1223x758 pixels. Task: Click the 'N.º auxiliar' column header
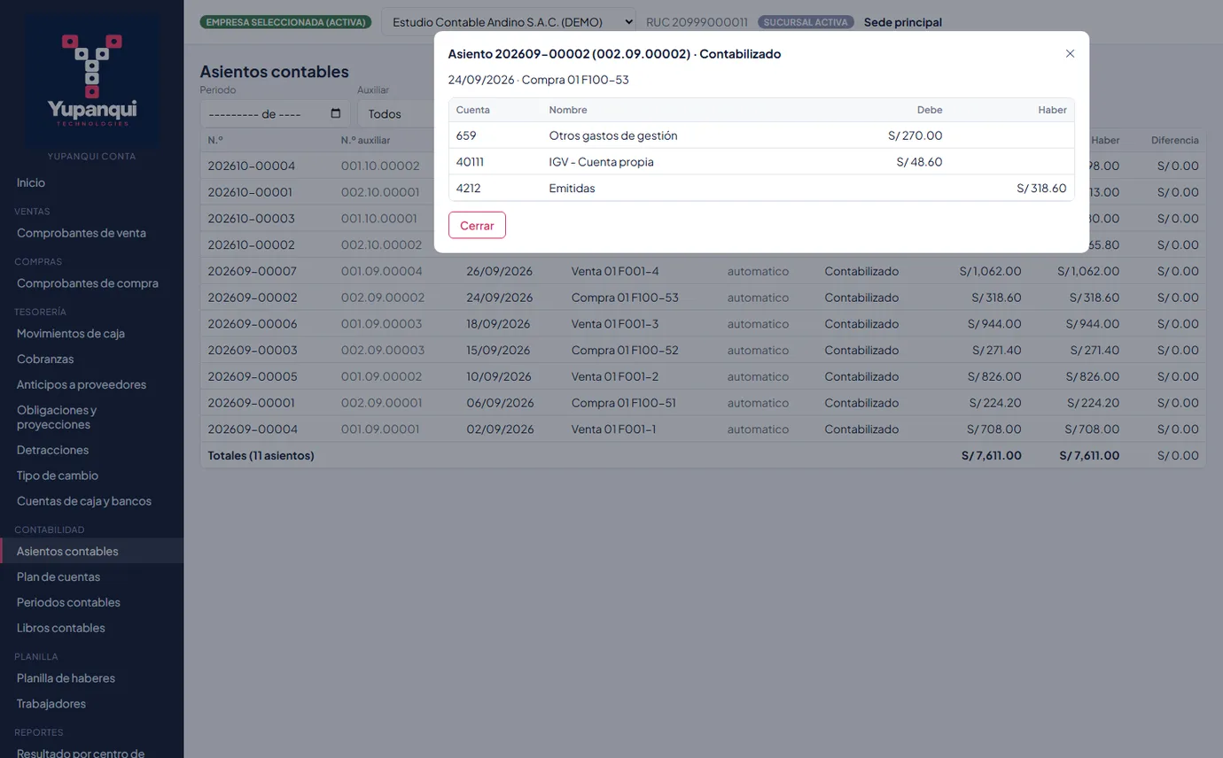coord(366,140)
